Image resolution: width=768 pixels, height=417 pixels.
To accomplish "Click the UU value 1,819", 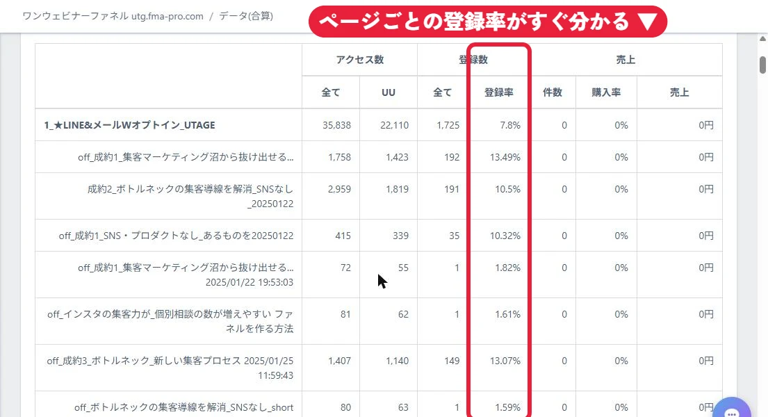I will (397, 189).
